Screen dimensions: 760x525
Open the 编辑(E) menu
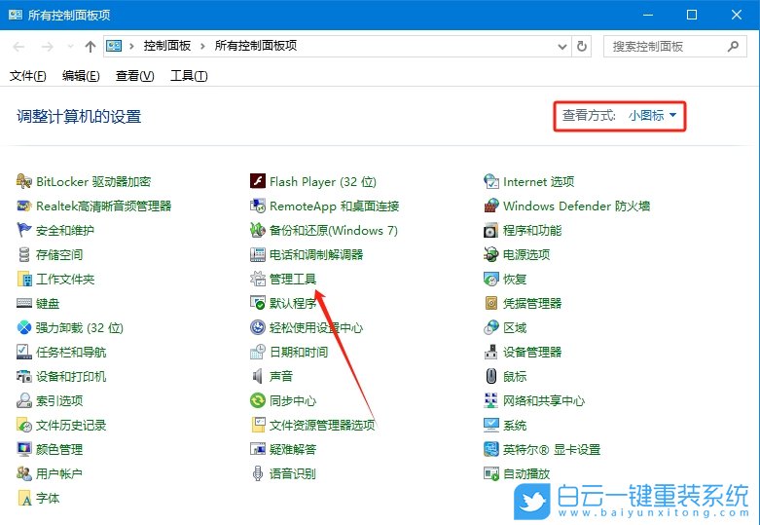click(81, 76)
